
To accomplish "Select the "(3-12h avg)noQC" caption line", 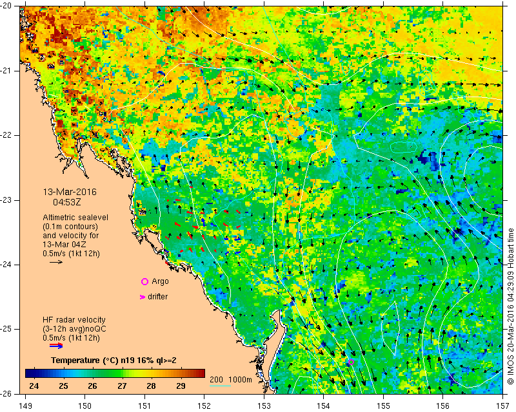I will tap(74, 329).
